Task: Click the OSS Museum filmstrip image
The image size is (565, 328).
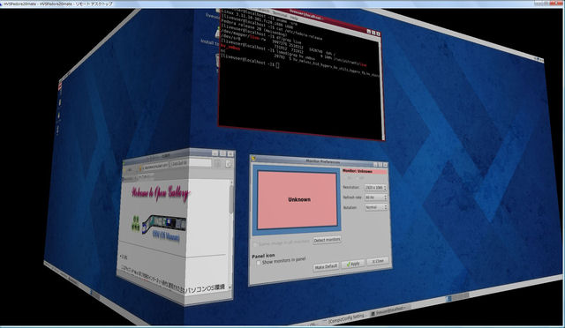Action: tap(163, 223)
